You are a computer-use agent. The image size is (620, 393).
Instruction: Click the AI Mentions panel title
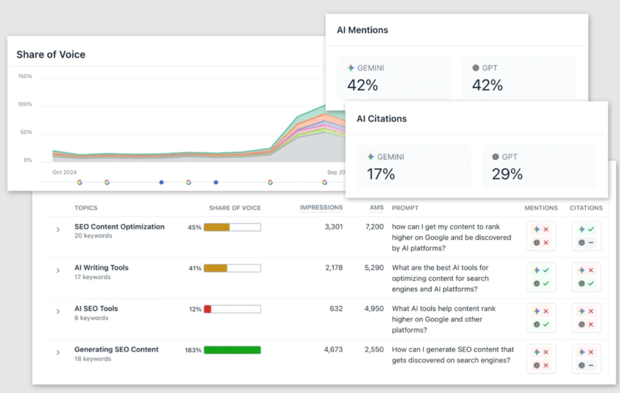pos(362,30)
